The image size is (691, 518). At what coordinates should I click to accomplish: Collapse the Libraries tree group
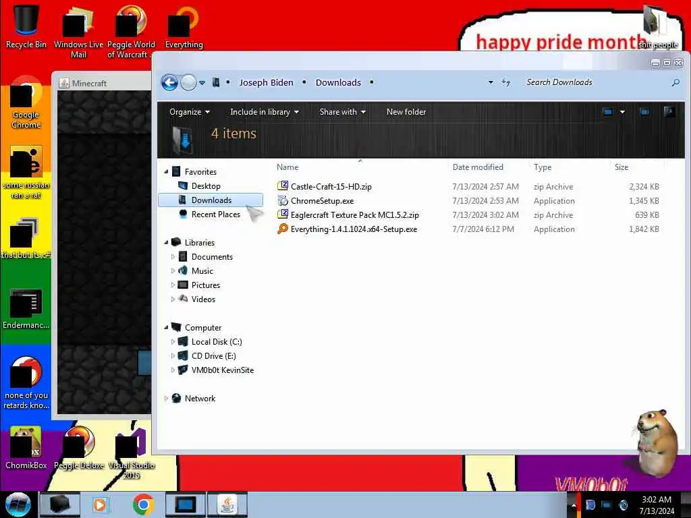pos(166,242)
